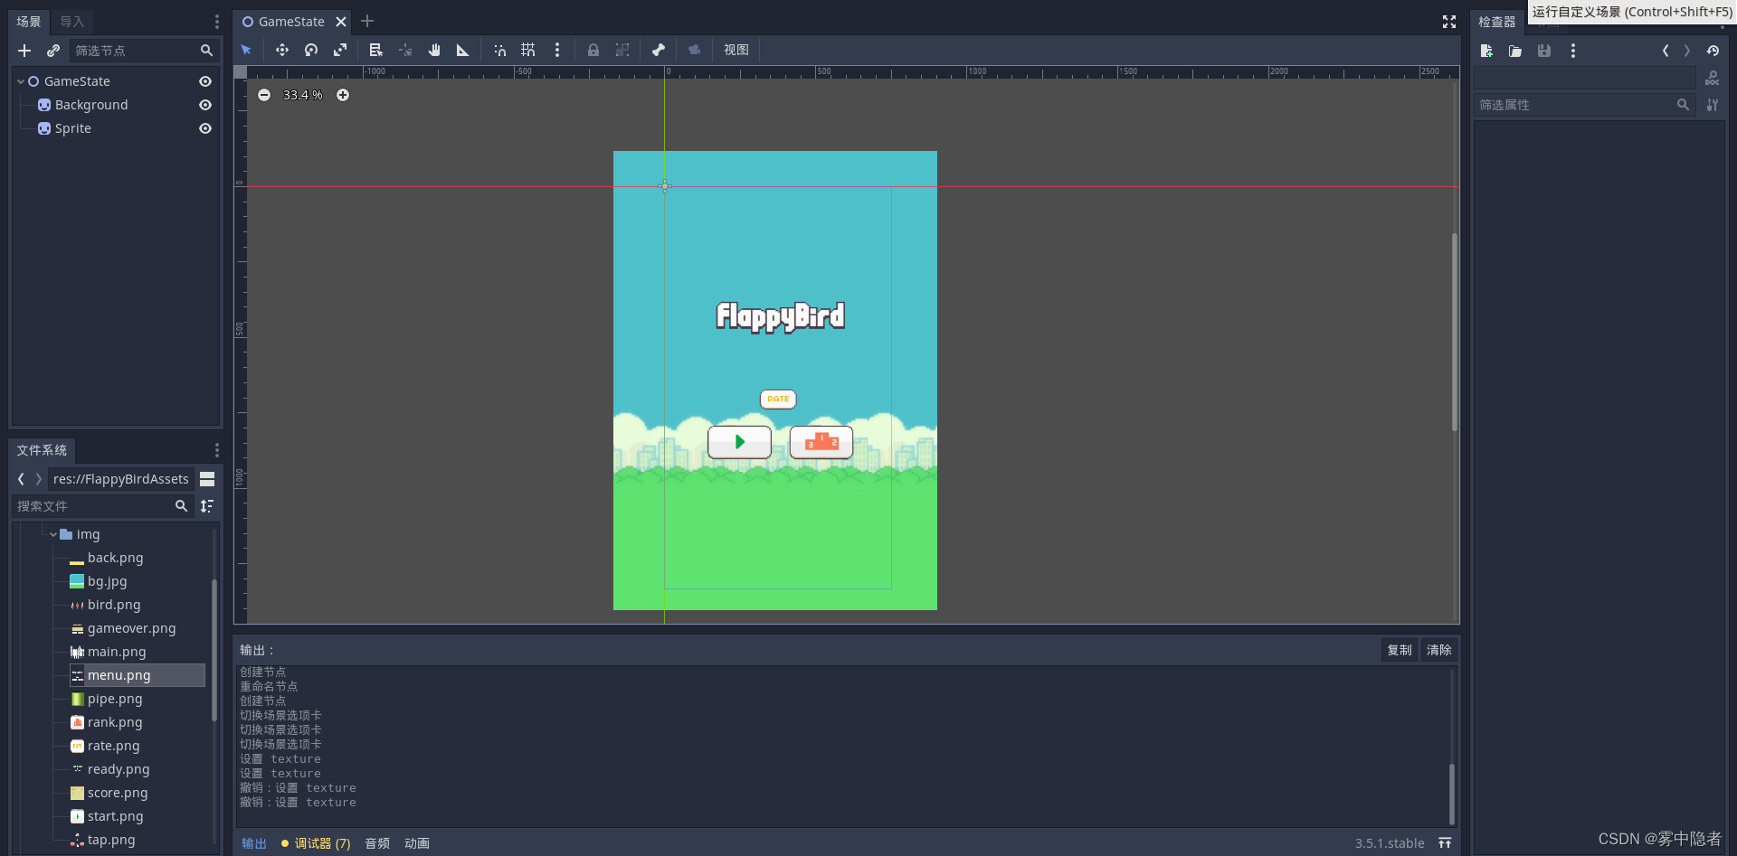Create a new resource in inspector

pyautogui.click(x=1486, y=51)
